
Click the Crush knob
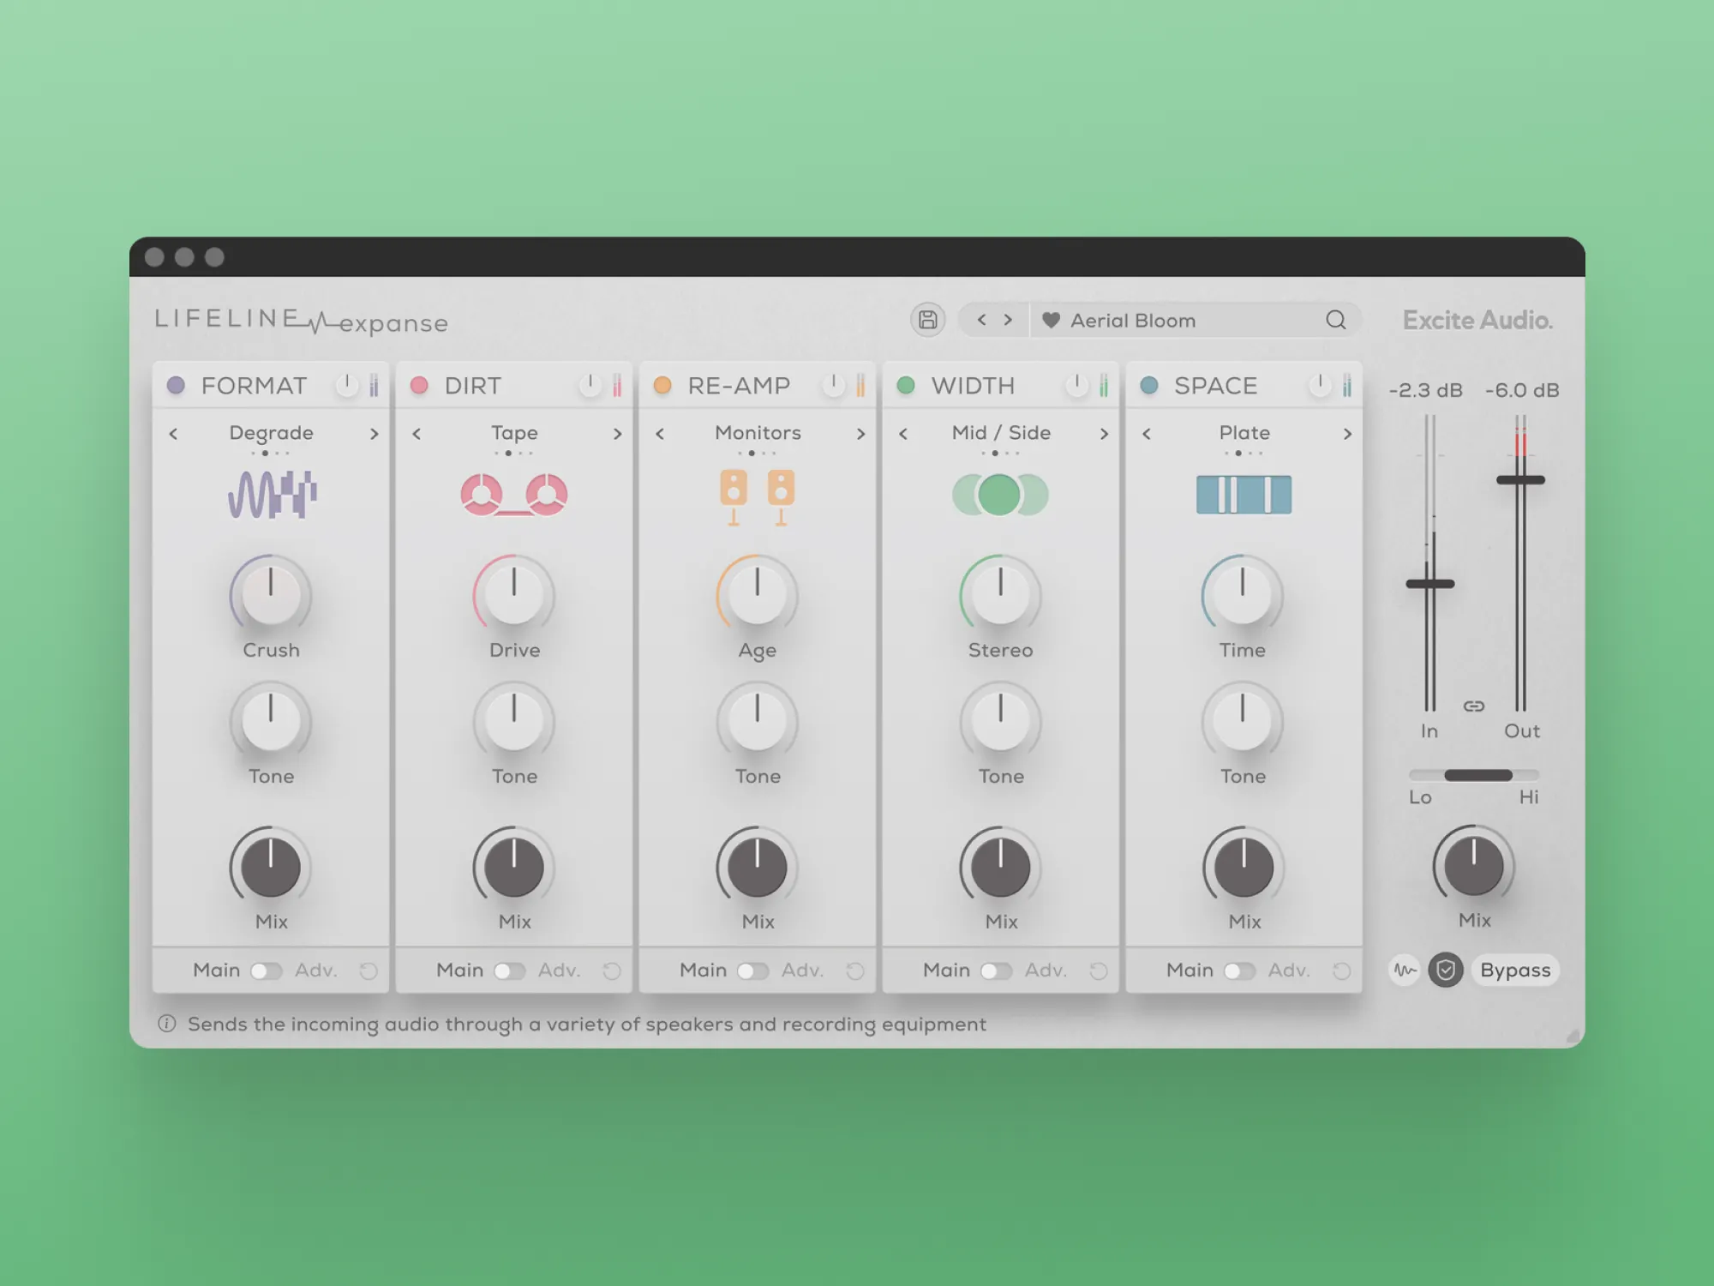[x=271, y=594]
